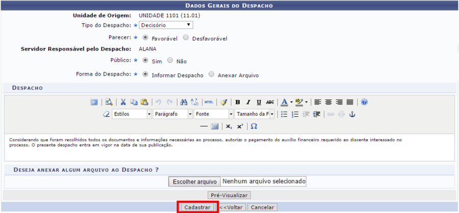Apply italic formatting in editor toolbar

tap(248, 102)
